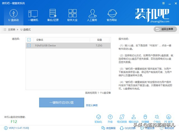Viewport: 179px width, 131px height.
Task: Open QQ交流群 in status bar
Action: click(128, 128)
